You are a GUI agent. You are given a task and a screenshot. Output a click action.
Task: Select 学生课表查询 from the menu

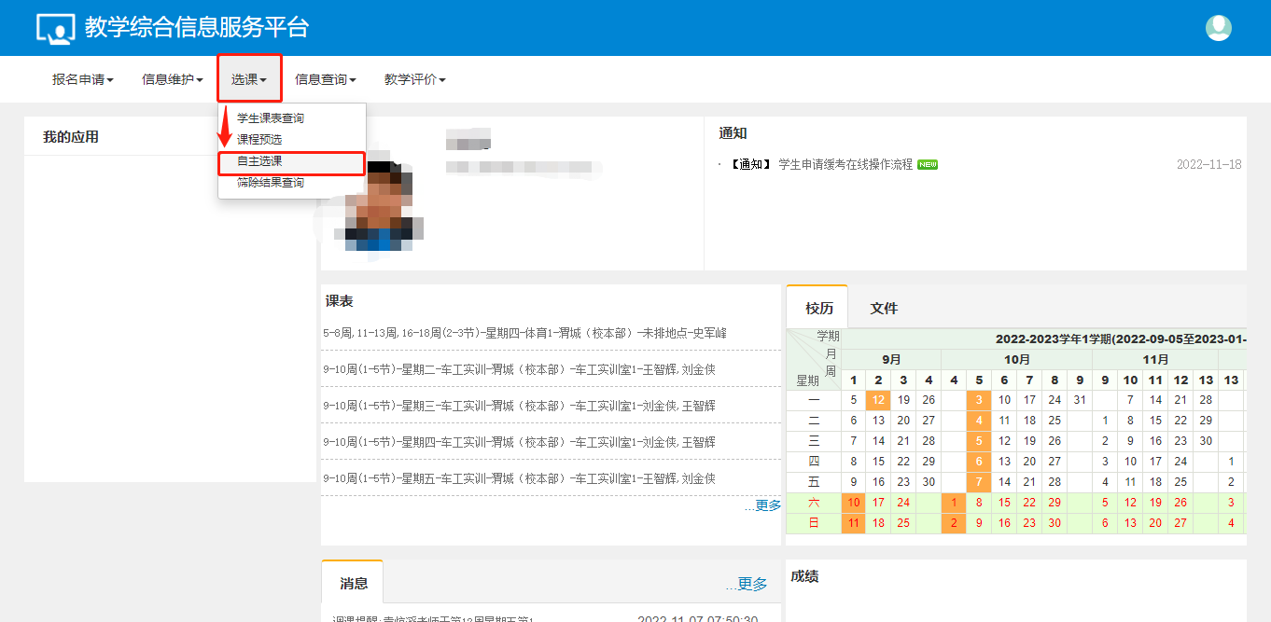click(271, 118)
